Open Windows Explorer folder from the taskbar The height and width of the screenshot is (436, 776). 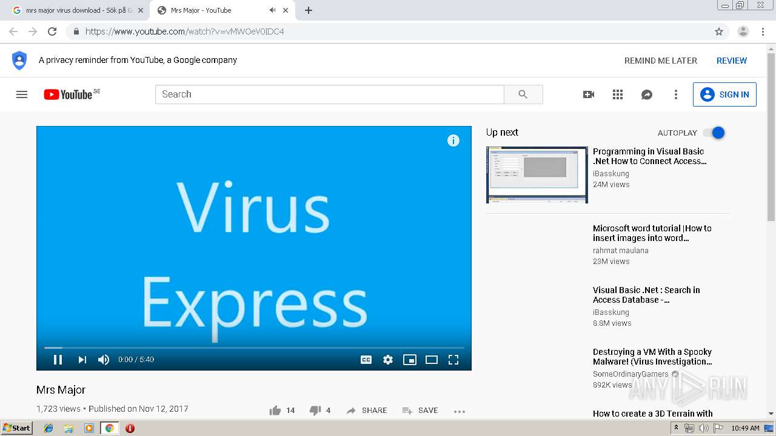69,428
